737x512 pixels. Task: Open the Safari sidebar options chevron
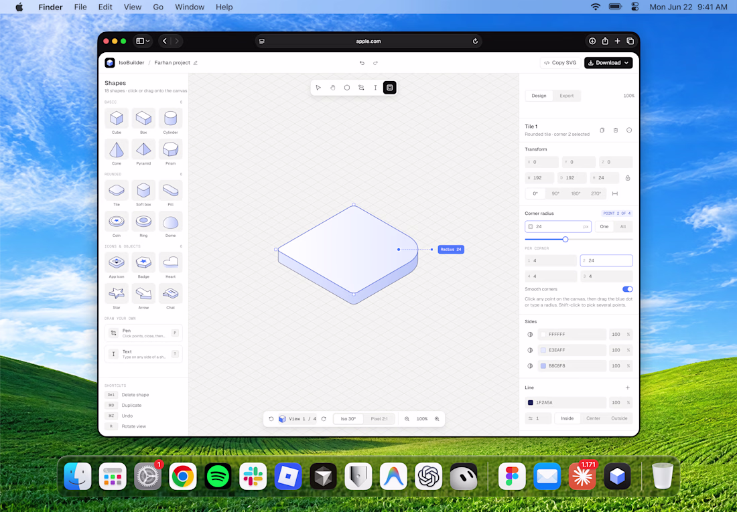148,41
